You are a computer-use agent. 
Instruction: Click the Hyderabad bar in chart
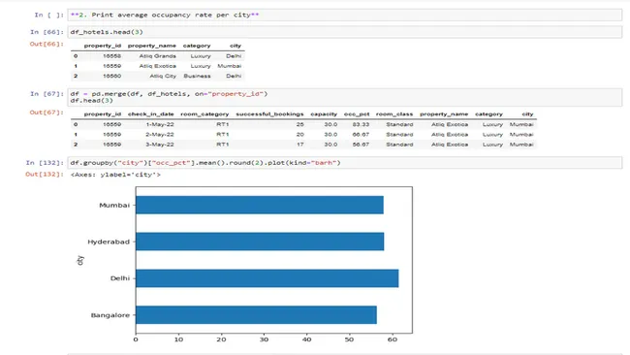(x=260, y=242)
